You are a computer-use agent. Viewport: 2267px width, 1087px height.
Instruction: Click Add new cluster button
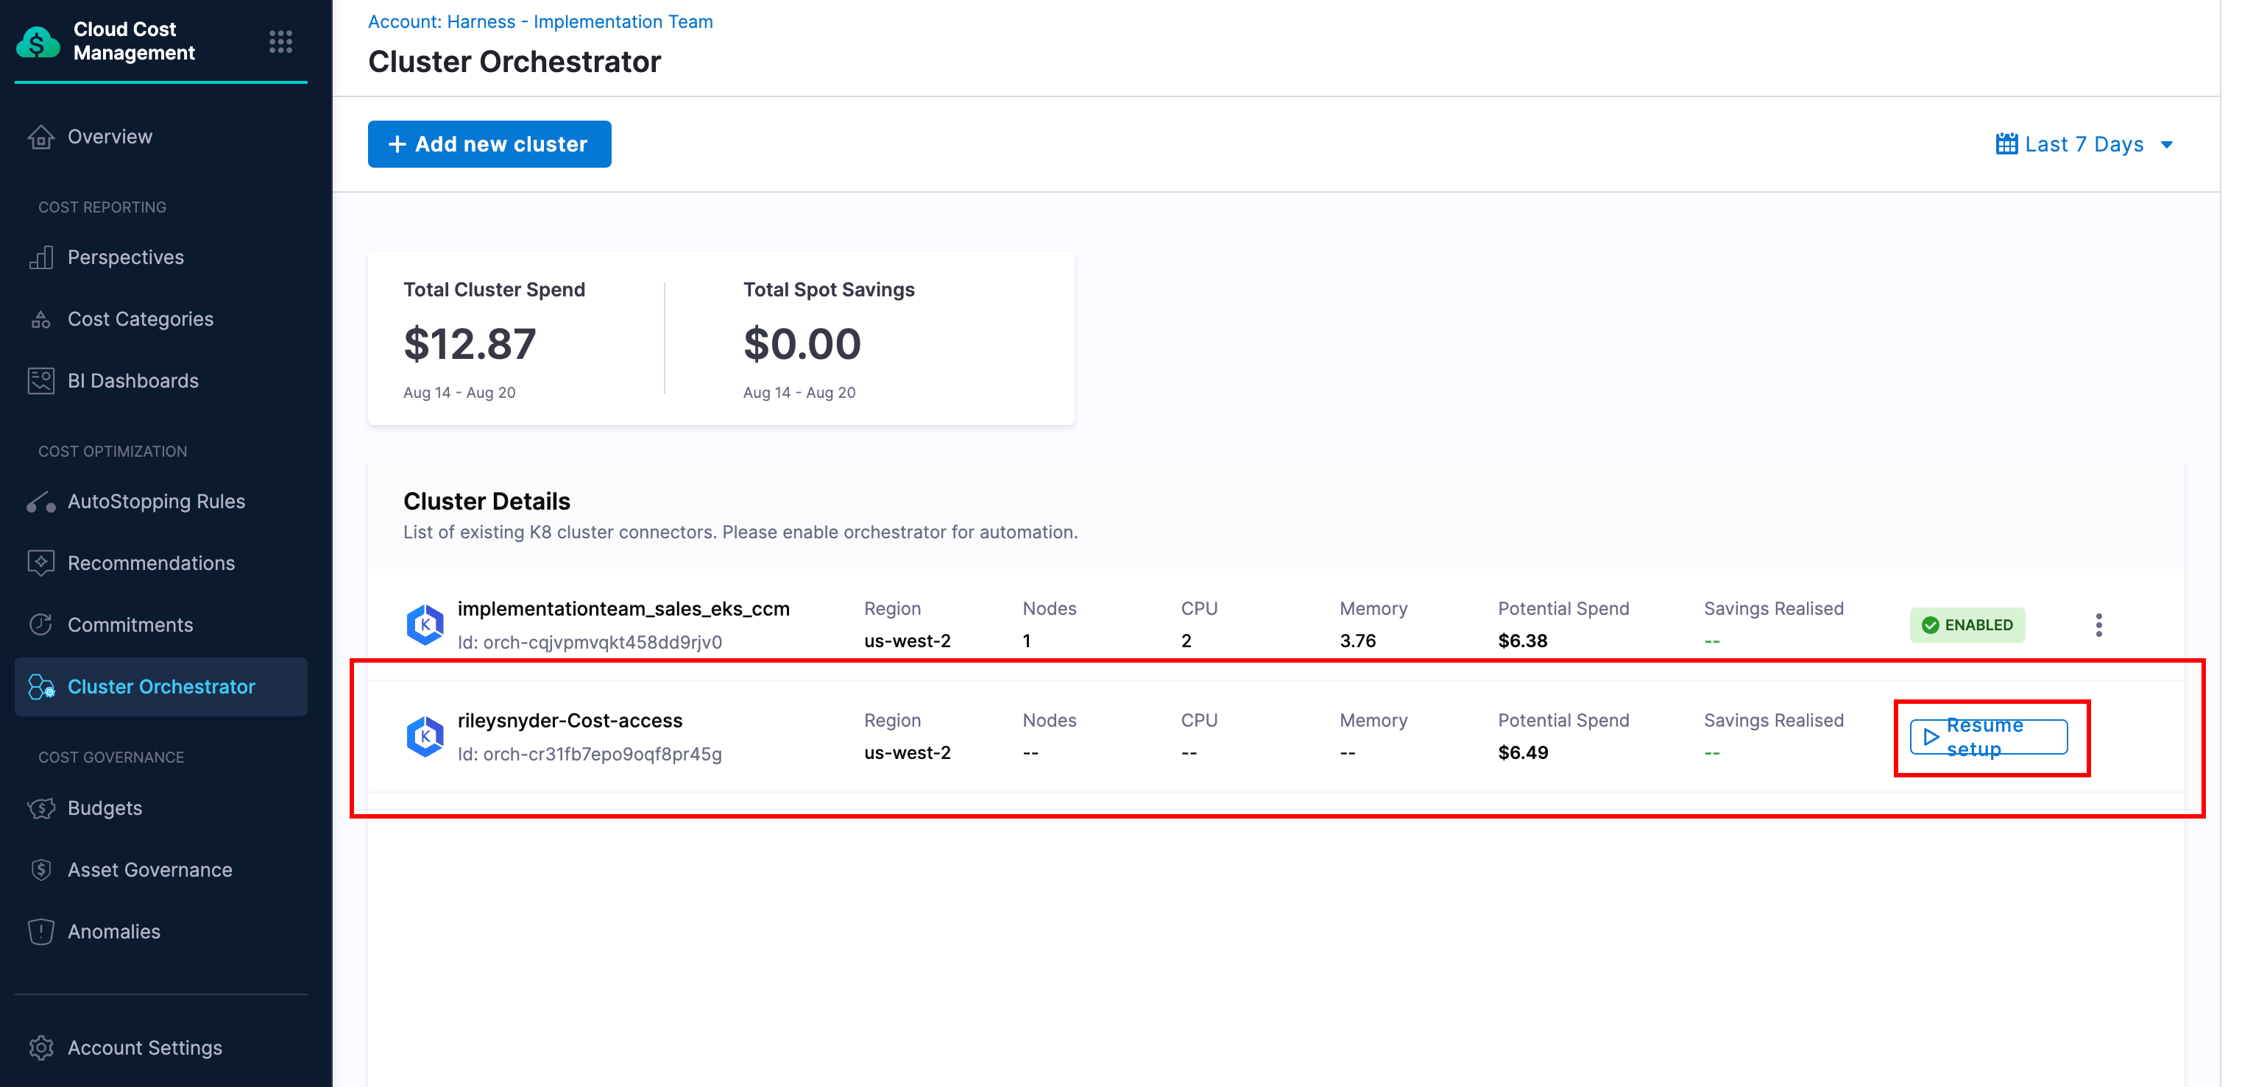tap(489, 144)
